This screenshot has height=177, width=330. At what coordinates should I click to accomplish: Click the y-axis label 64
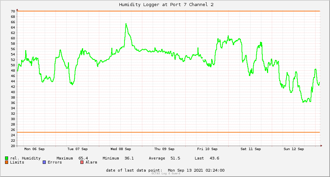coord(13,28)
